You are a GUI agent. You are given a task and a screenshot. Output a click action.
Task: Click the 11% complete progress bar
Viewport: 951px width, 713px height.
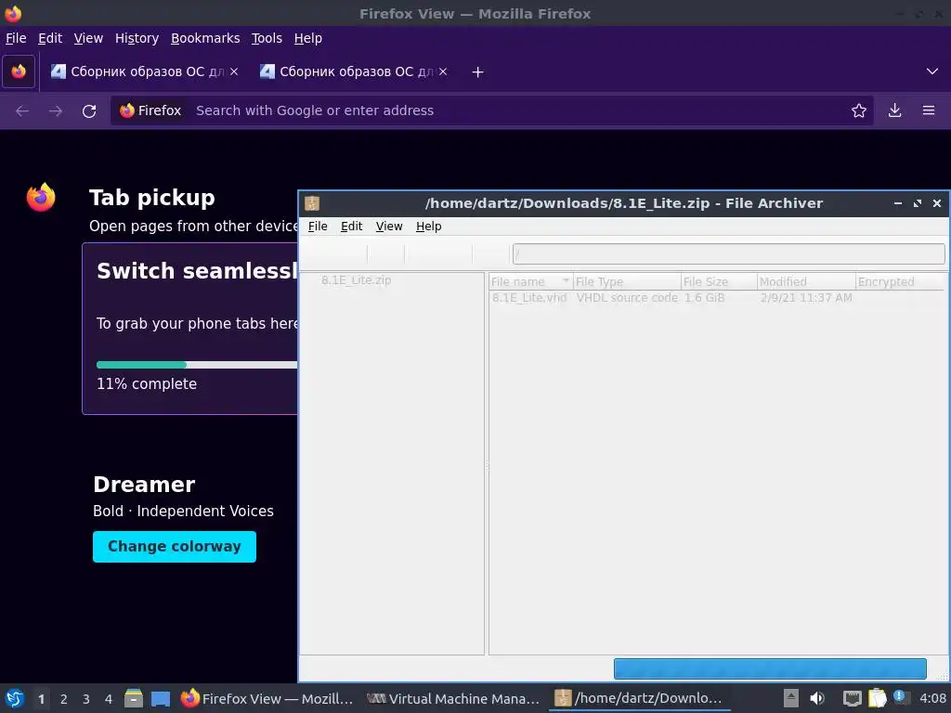(x=197, y=365)
